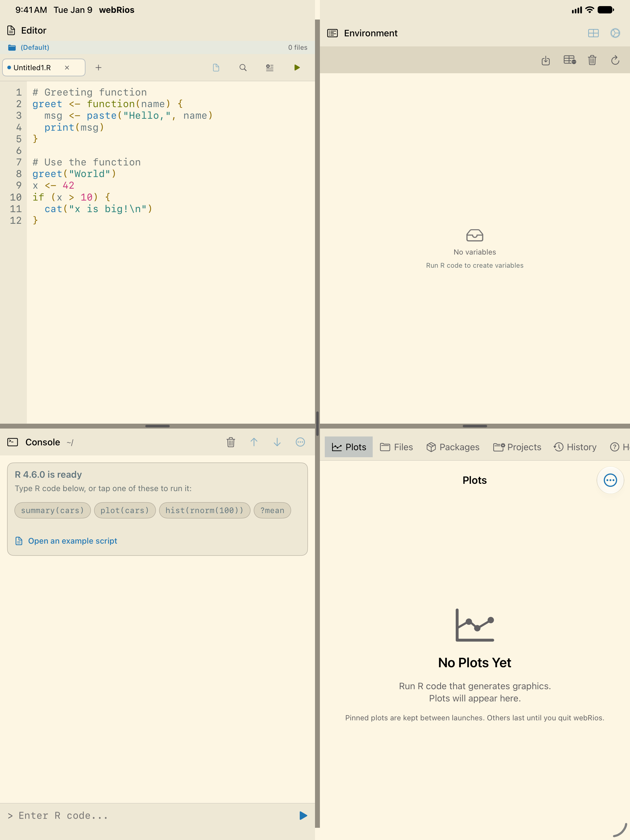Switch to the Files tab
Viewport: 630px width, 840px height.
pos(396,447)
